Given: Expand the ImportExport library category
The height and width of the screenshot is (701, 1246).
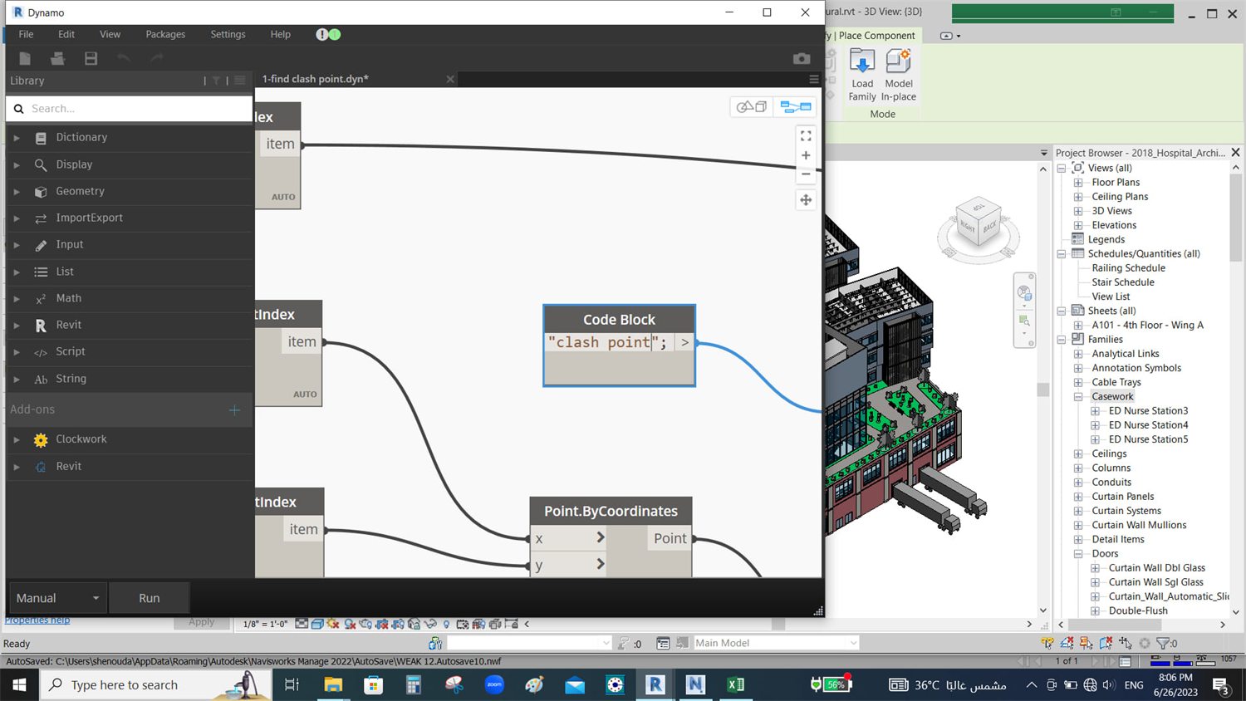Looking at the screenshot, I should [17, 218].
